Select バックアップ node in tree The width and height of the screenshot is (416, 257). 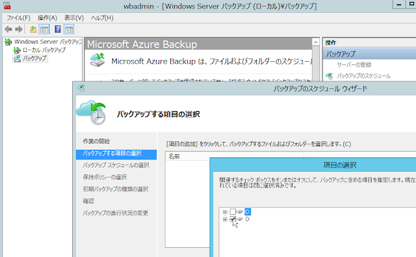coord(34,58)
